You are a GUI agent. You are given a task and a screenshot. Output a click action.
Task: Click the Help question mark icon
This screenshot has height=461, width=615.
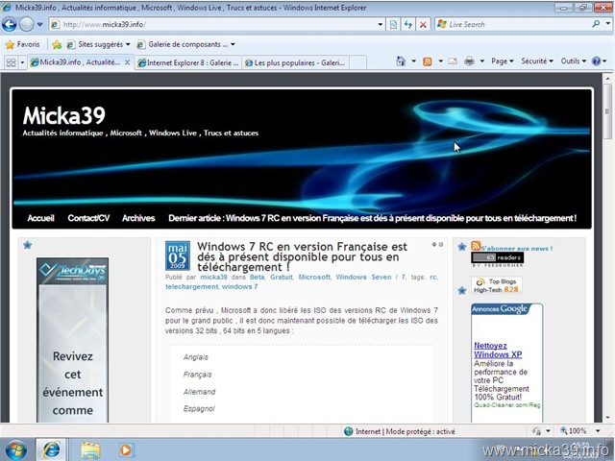[x=596, y=61]
